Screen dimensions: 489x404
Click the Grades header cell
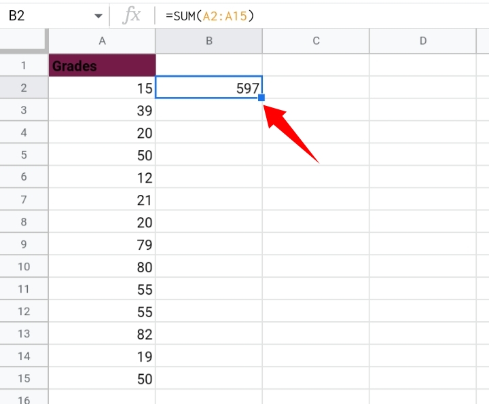[x=102, y=65]
